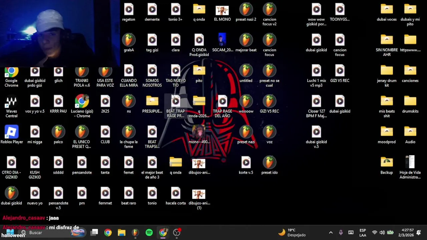Select the grabA FL Studio file
Screen dimensions: 427x240
[x=129, y=43]
